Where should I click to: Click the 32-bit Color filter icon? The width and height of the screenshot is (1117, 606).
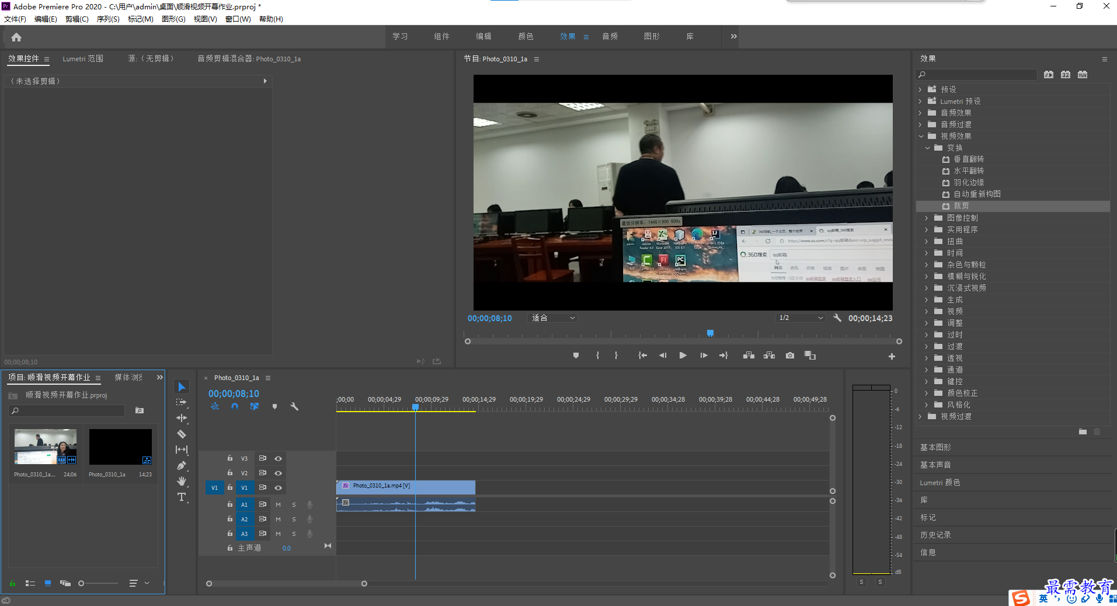(x=1066, y=75)
